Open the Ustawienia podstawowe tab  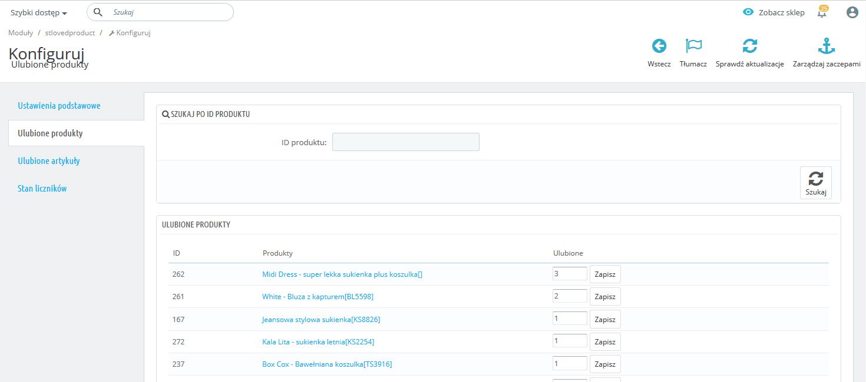click(x=59, y=106)
